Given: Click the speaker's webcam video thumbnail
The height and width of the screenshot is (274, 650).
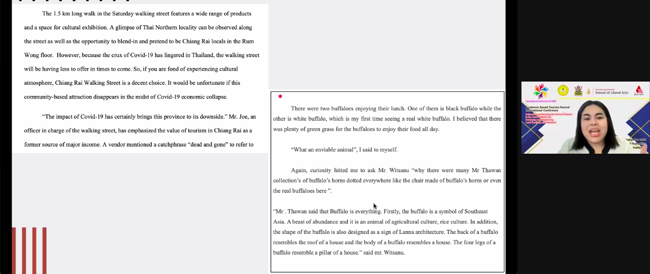Looking at the screenshot, I should pos(585,118).
